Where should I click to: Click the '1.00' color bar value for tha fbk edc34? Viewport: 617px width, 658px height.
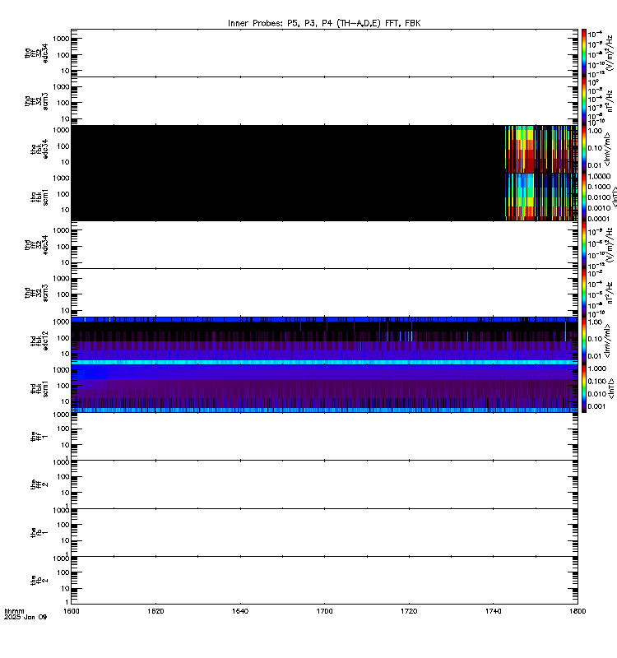click(596, 131)
